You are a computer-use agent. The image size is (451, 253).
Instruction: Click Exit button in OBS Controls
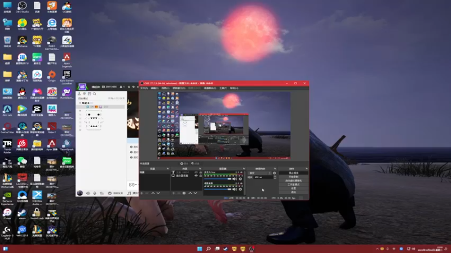click(x=294, y=192)
